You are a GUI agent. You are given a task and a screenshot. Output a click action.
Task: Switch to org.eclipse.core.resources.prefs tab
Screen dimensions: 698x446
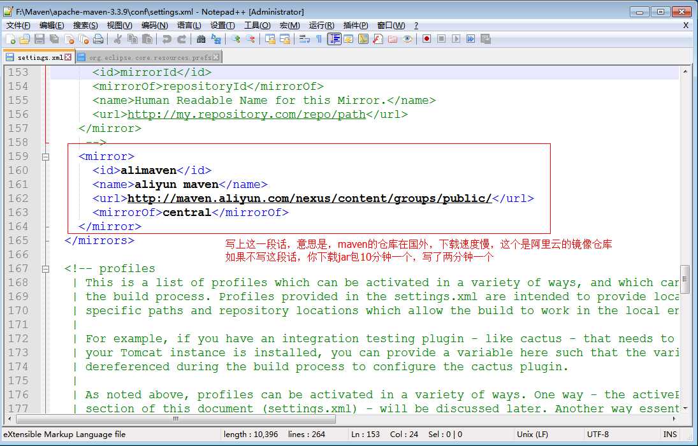[150, 57]
